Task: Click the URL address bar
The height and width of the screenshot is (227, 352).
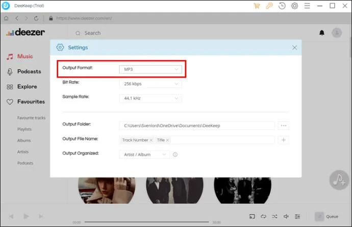Action: click(x=84, y=18)
